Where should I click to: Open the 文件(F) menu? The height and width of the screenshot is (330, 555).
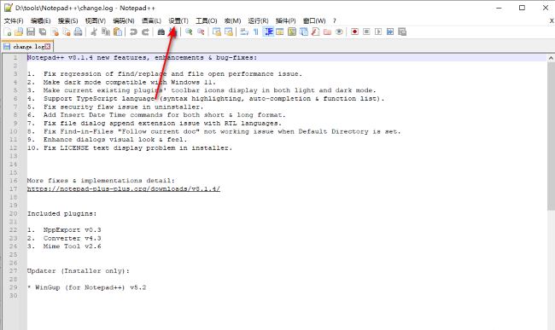[14, 20]
